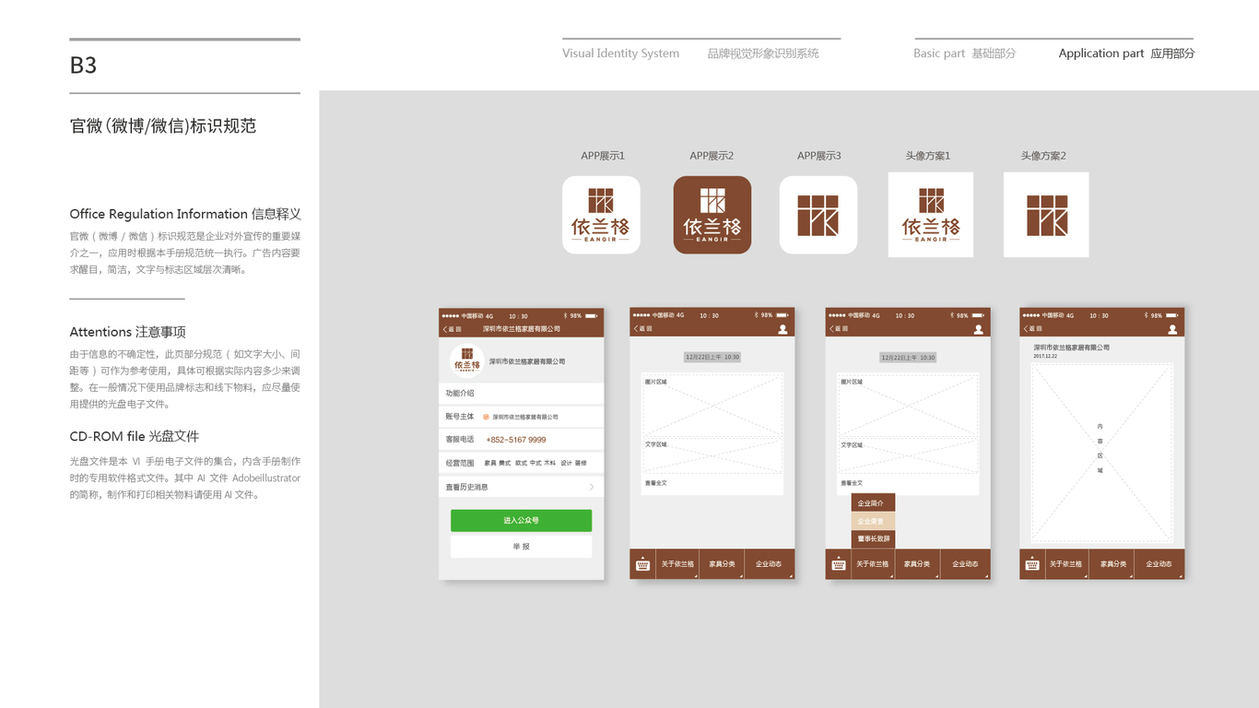Image resolution: width=1259 pixels, height=708 pixels.
Task: Tap the round 依兰格 avatar in profile phone
Action: (x=467, y=360)
